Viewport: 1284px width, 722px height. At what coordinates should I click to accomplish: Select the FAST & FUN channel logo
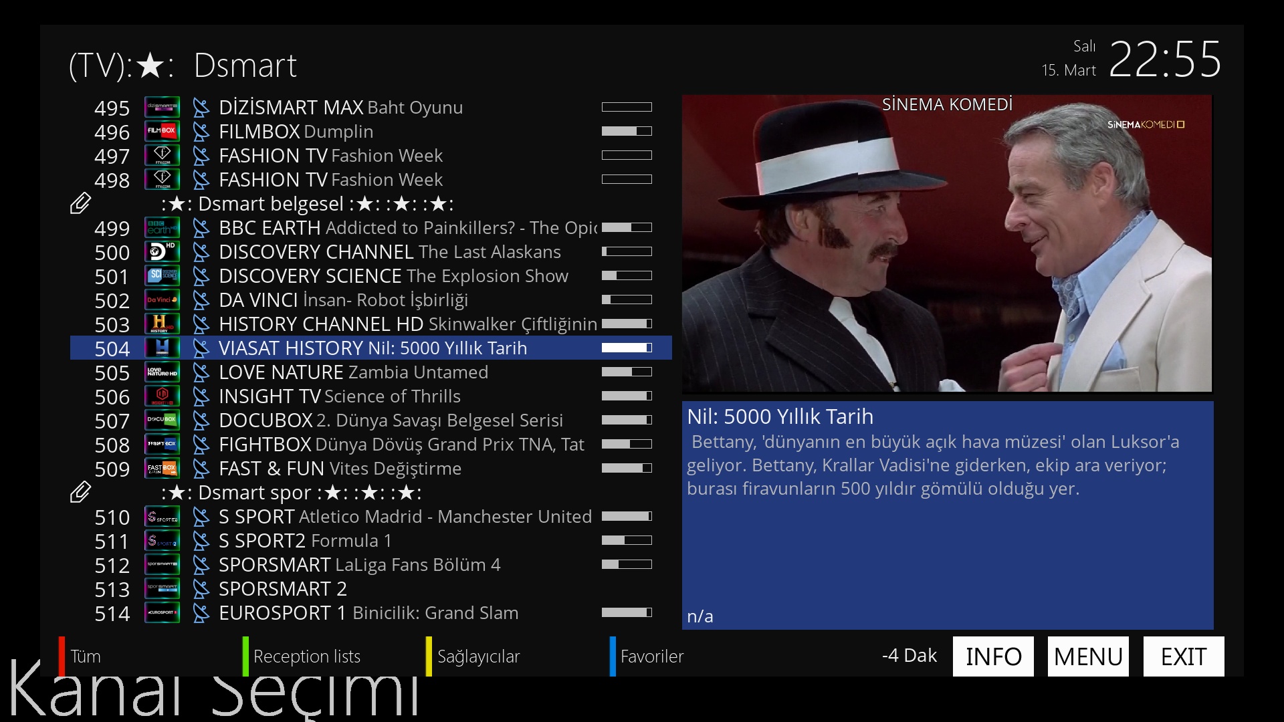(x=163, y=468)
